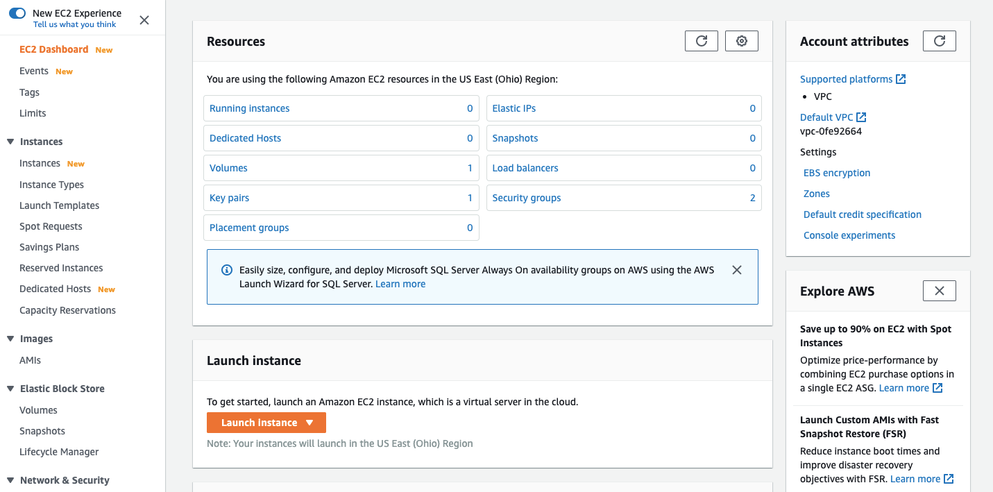993x492 pixels.
Task: Open Spot Requests in sidebar
Action: [51, 226]
